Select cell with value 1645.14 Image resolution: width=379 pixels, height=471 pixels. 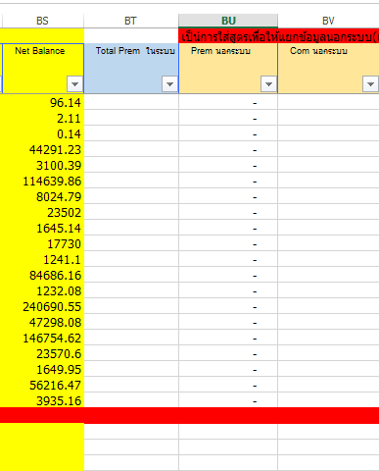click(43, 229)
